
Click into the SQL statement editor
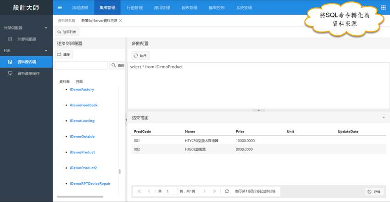click(x=258, y=85)
